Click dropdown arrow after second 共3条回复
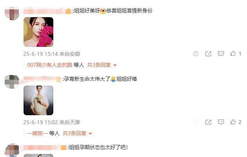The width and height of the screenshot is (247, 157). tap(90, 134)
